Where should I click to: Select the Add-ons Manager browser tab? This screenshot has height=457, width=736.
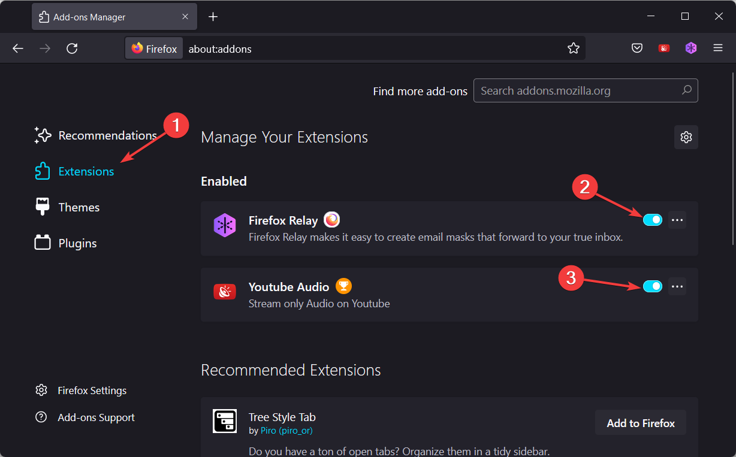pyautogui.click(x=114, y=17)
